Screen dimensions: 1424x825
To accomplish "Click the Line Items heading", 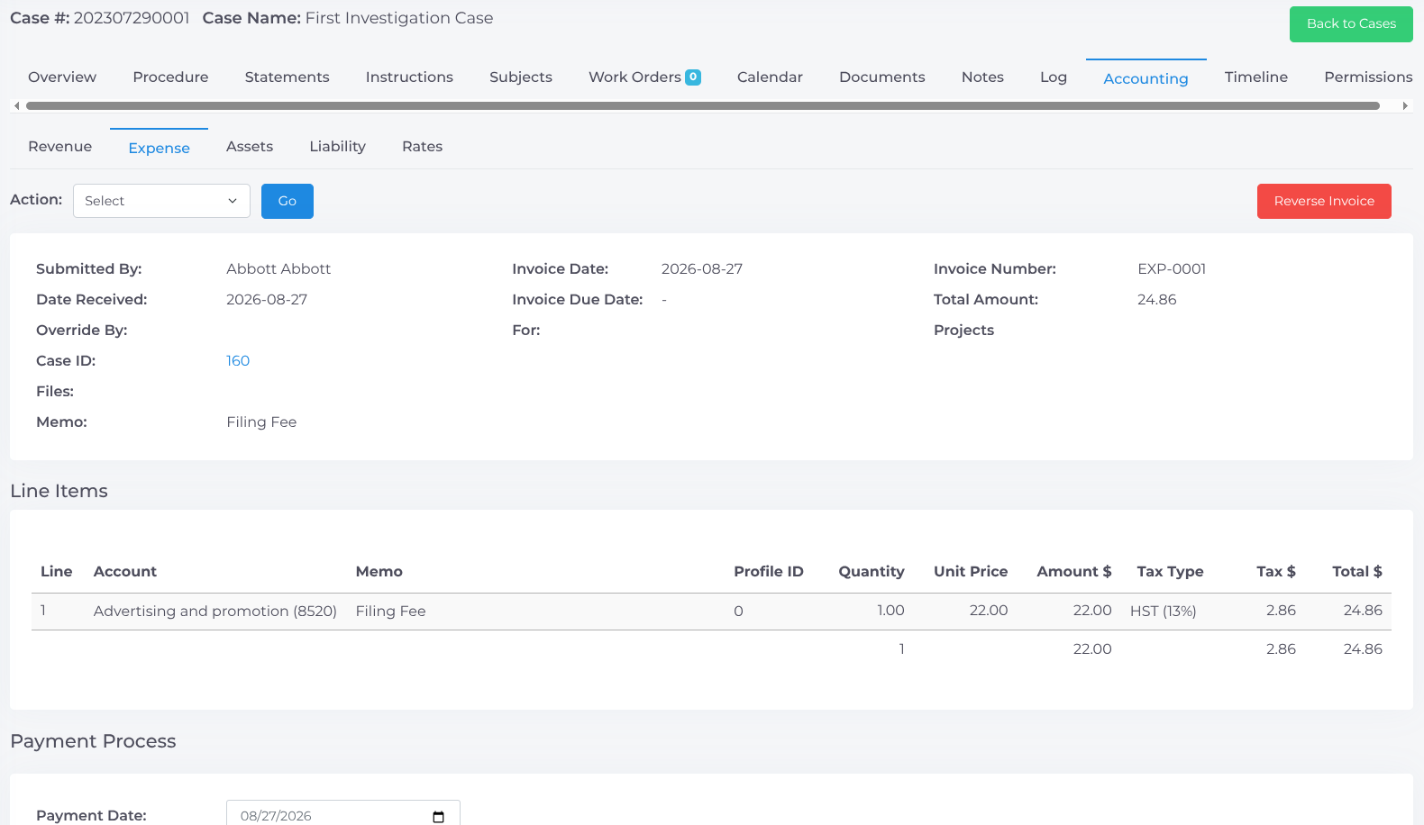I will coord(59,491).
